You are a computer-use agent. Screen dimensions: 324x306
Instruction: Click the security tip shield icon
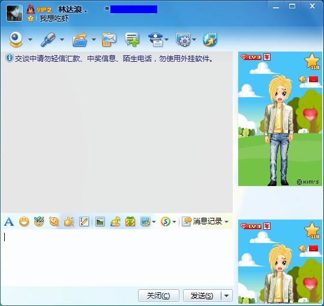click(9, 58)
